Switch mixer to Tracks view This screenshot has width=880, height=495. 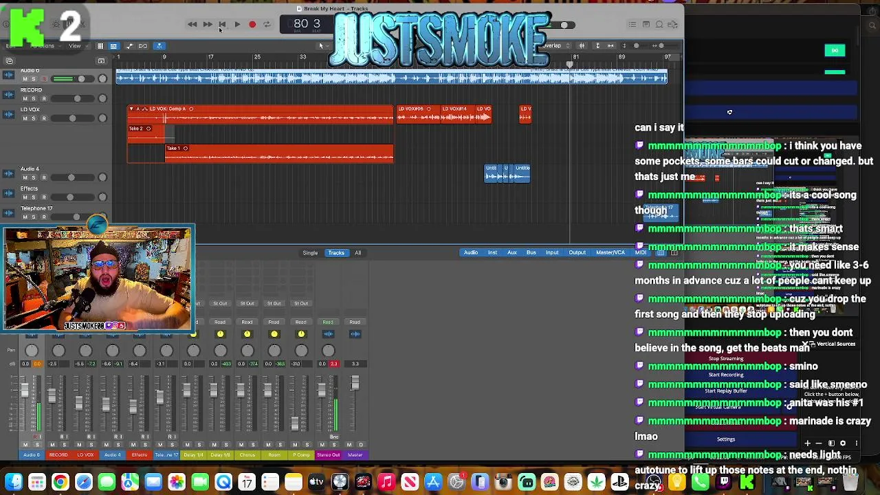(x=336, y=253)
